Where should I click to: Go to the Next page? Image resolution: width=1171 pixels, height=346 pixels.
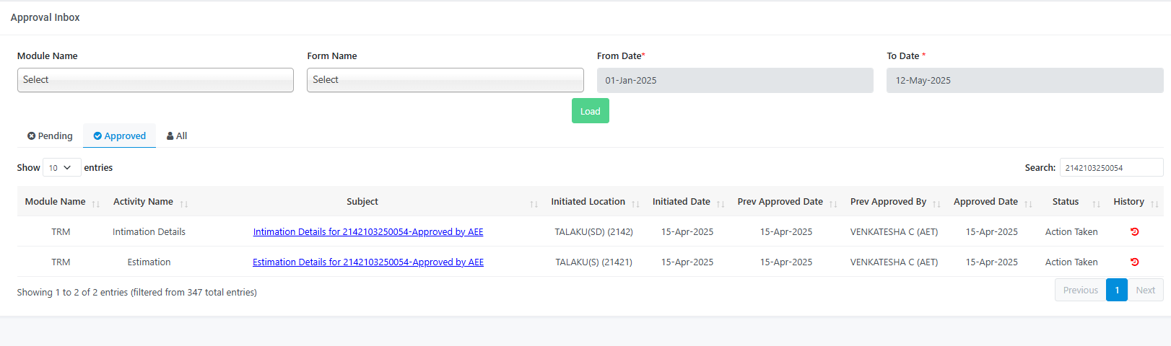pos(1145,290)
